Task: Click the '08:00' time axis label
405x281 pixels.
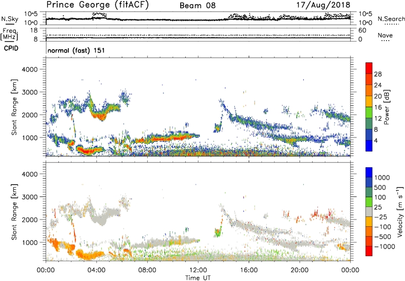Action: tap(147, 270)
